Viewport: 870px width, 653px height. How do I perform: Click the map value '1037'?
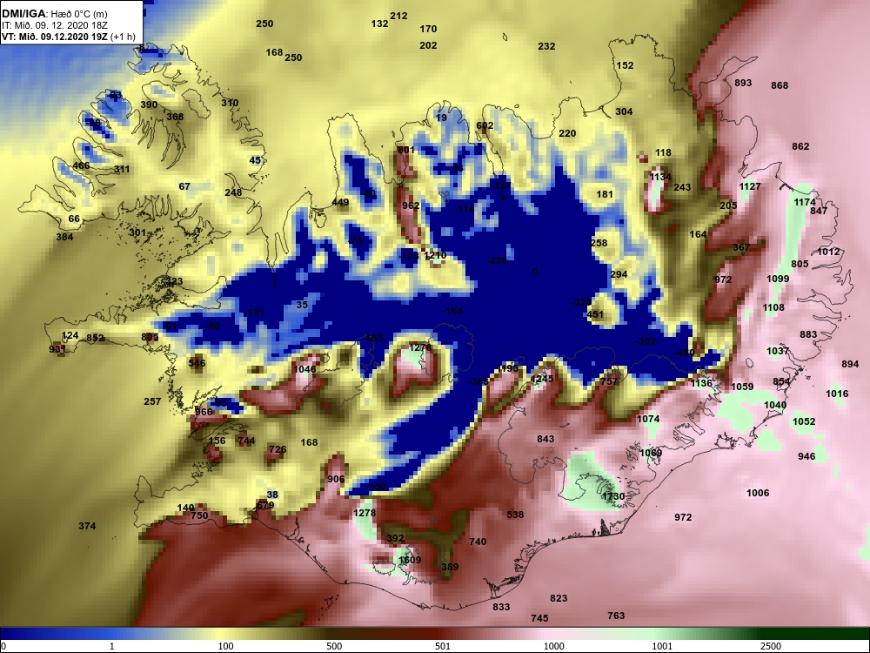click(777, 350)
